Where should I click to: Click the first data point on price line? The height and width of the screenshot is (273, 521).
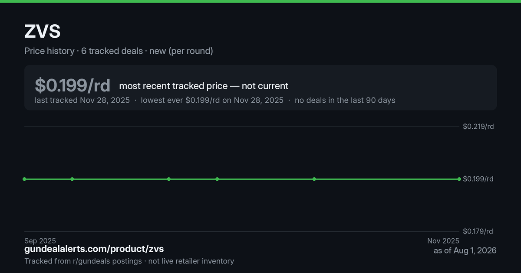click(x=24, y=179)
